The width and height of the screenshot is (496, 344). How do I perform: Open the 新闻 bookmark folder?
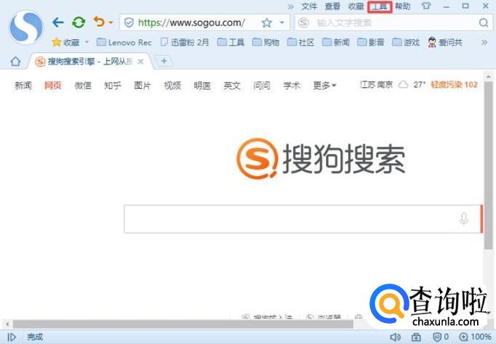coord(335,42)
